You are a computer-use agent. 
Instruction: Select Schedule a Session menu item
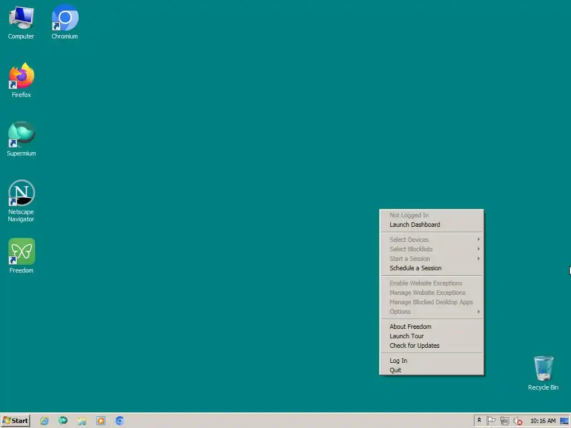432,268
